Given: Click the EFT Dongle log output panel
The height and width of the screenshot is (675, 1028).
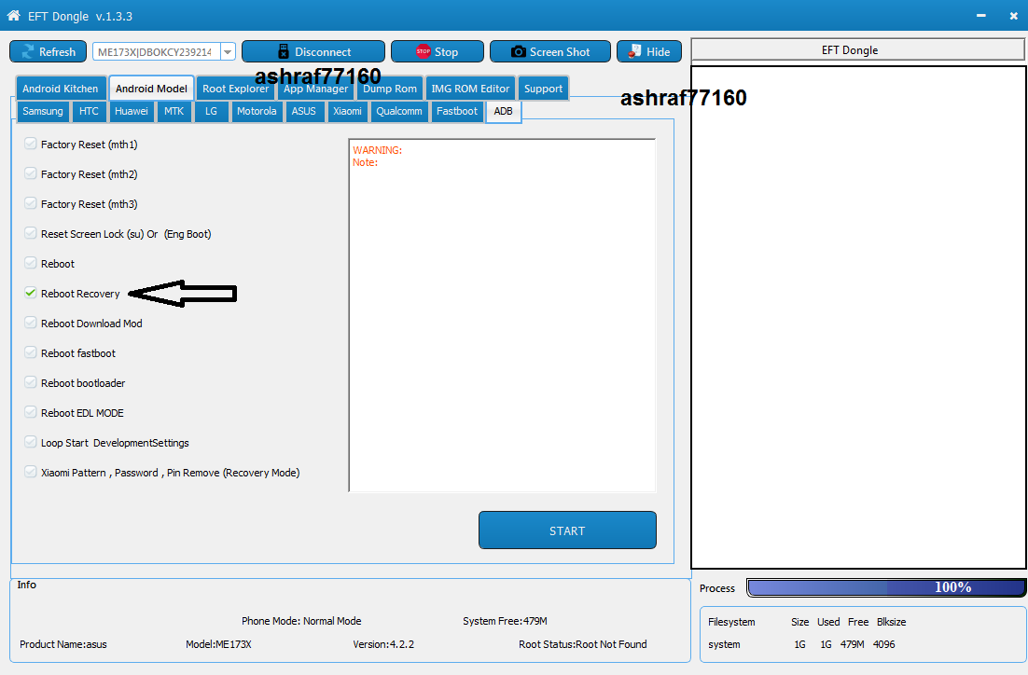Looking at the screenshot, I should [x=858, y=317].
